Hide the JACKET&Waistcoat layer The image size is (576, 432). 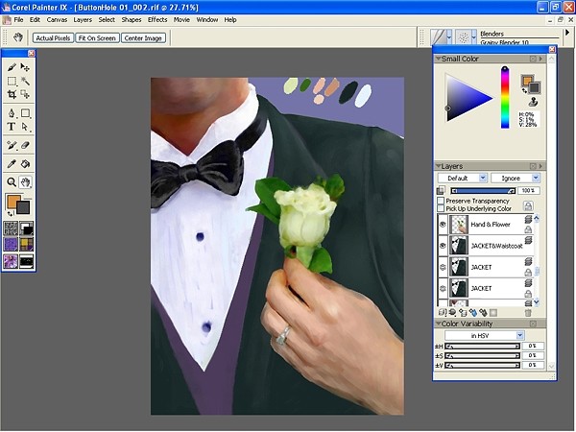443,246
